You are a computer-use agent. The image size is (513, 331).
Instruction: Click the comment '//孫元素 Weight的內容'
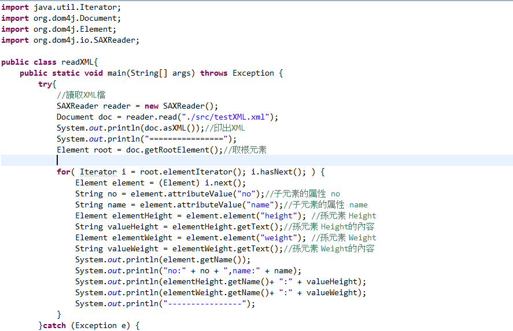click(329, 249)
